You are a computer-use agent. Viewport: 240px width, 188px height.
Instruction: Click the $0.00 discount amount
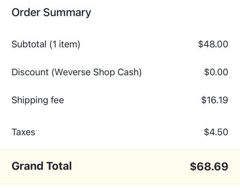216,72
